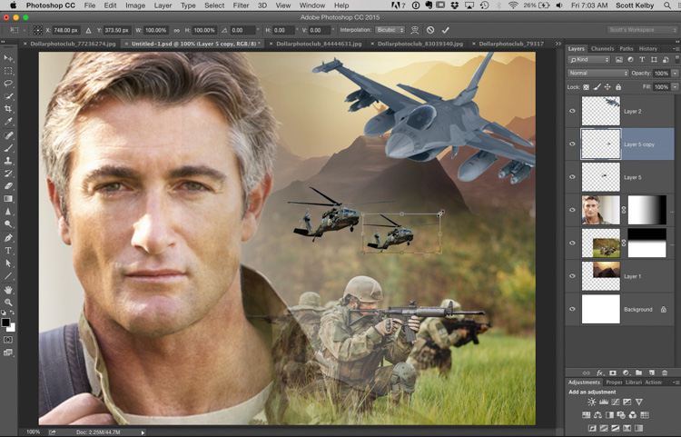Toggle maintain aspect ratio link in options bar
Screen dimensions: 681x437
pos(177,30)
